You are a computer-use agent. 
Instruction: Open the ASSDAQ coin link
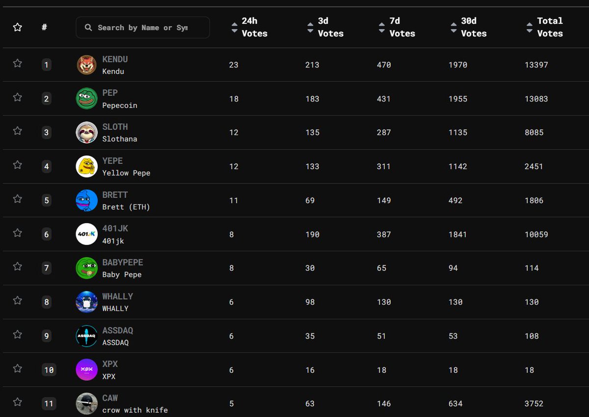tap(117, 331)
